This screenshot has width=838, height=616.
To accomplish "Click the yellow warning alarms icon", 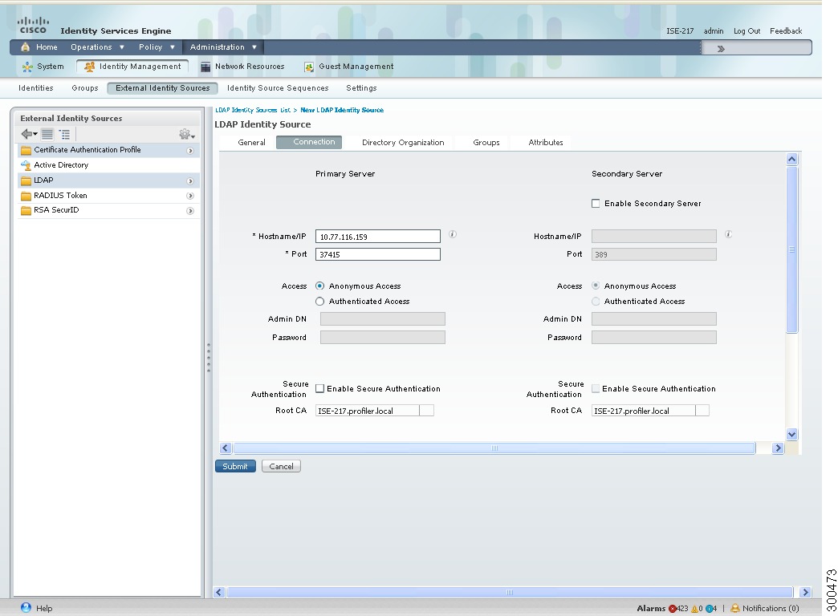I will point(695,609).
